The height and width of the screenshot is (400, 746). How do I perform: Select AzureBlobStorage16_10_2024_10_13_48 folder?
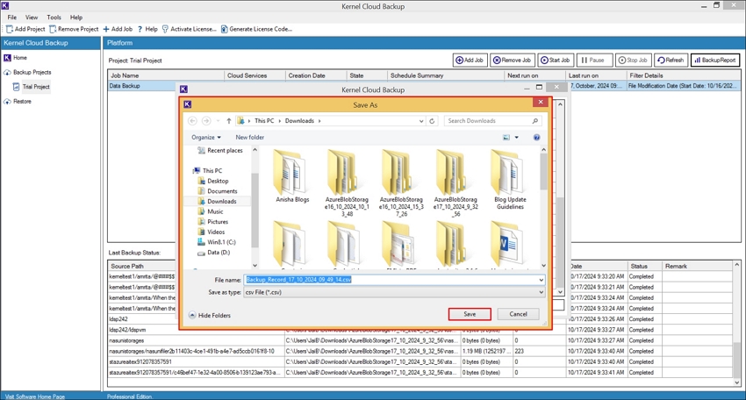[x=347, y=183]
